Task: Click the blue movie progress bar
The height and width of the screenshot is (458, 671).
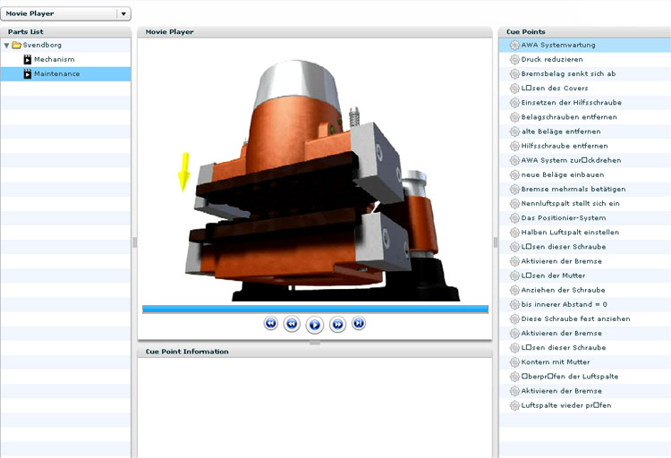Action: (x=315, y=309)
